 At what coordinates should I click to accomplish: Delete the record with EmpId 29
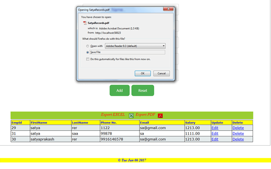[238, 128]
